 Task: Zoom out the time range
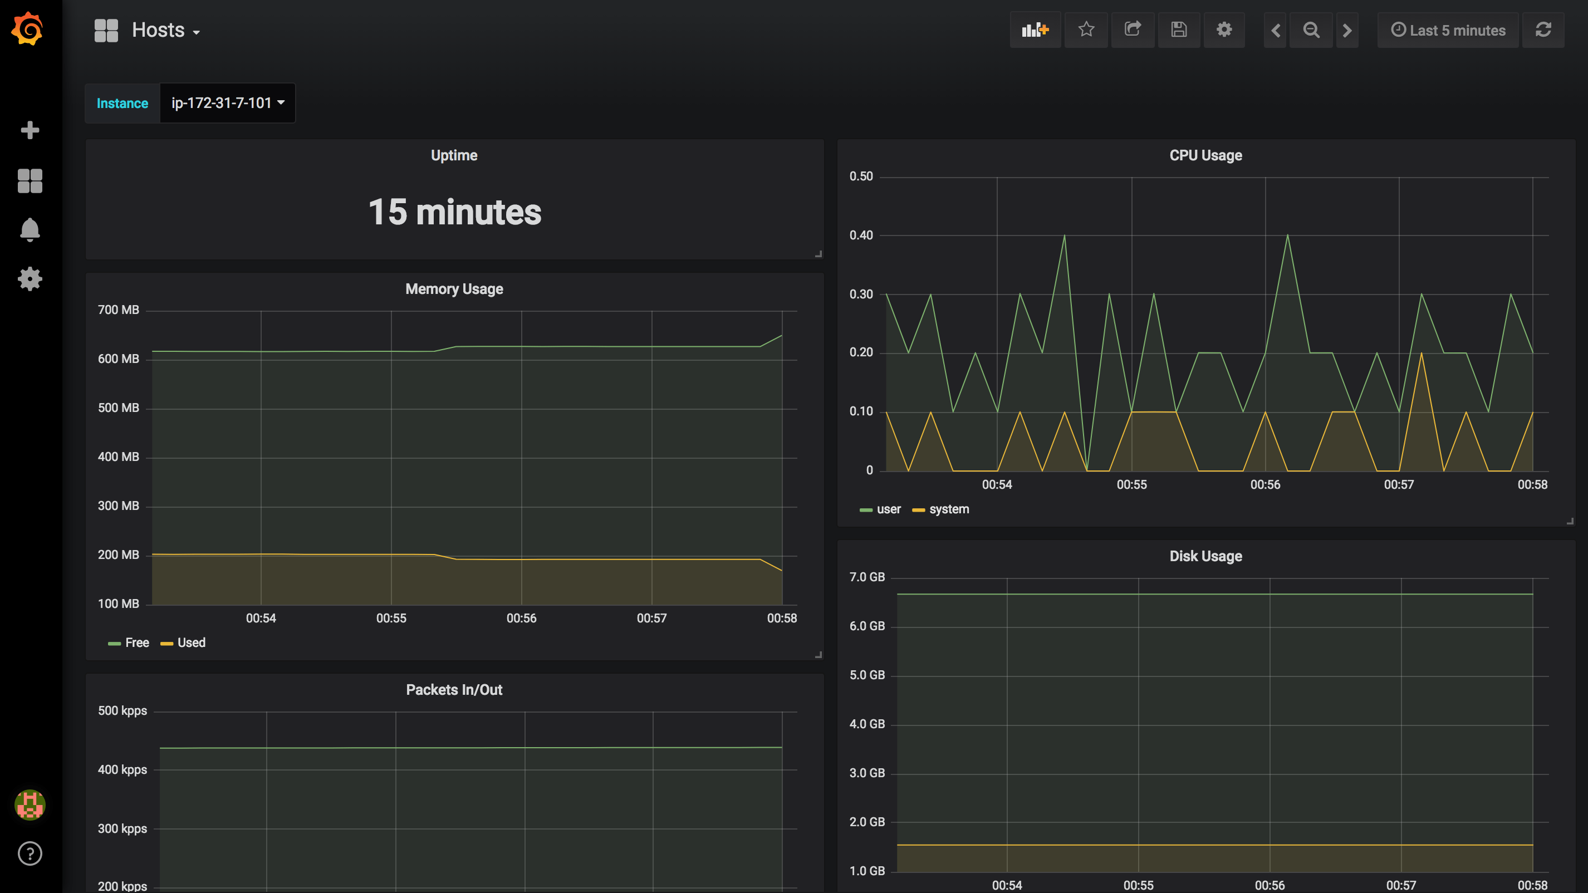pos(1311,30)
